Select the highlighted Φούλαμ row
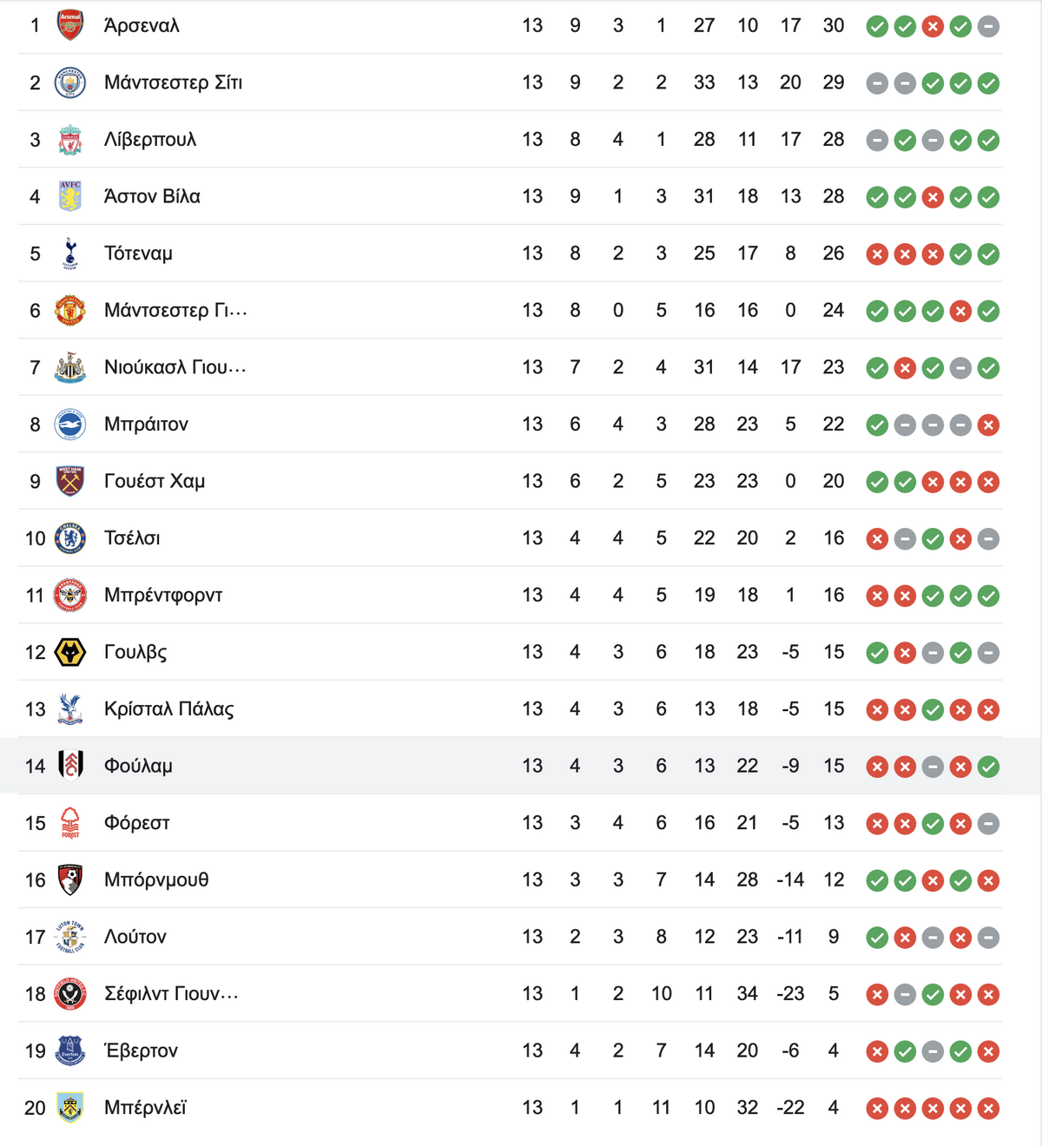Viewport: 1042px width, 1146px height. [521, 766]
